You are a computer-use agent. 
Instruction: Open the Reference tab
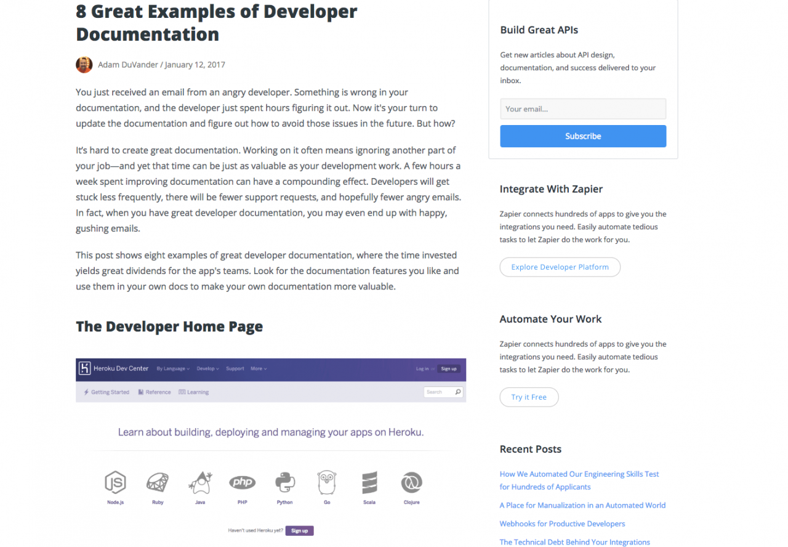point(155,392)
